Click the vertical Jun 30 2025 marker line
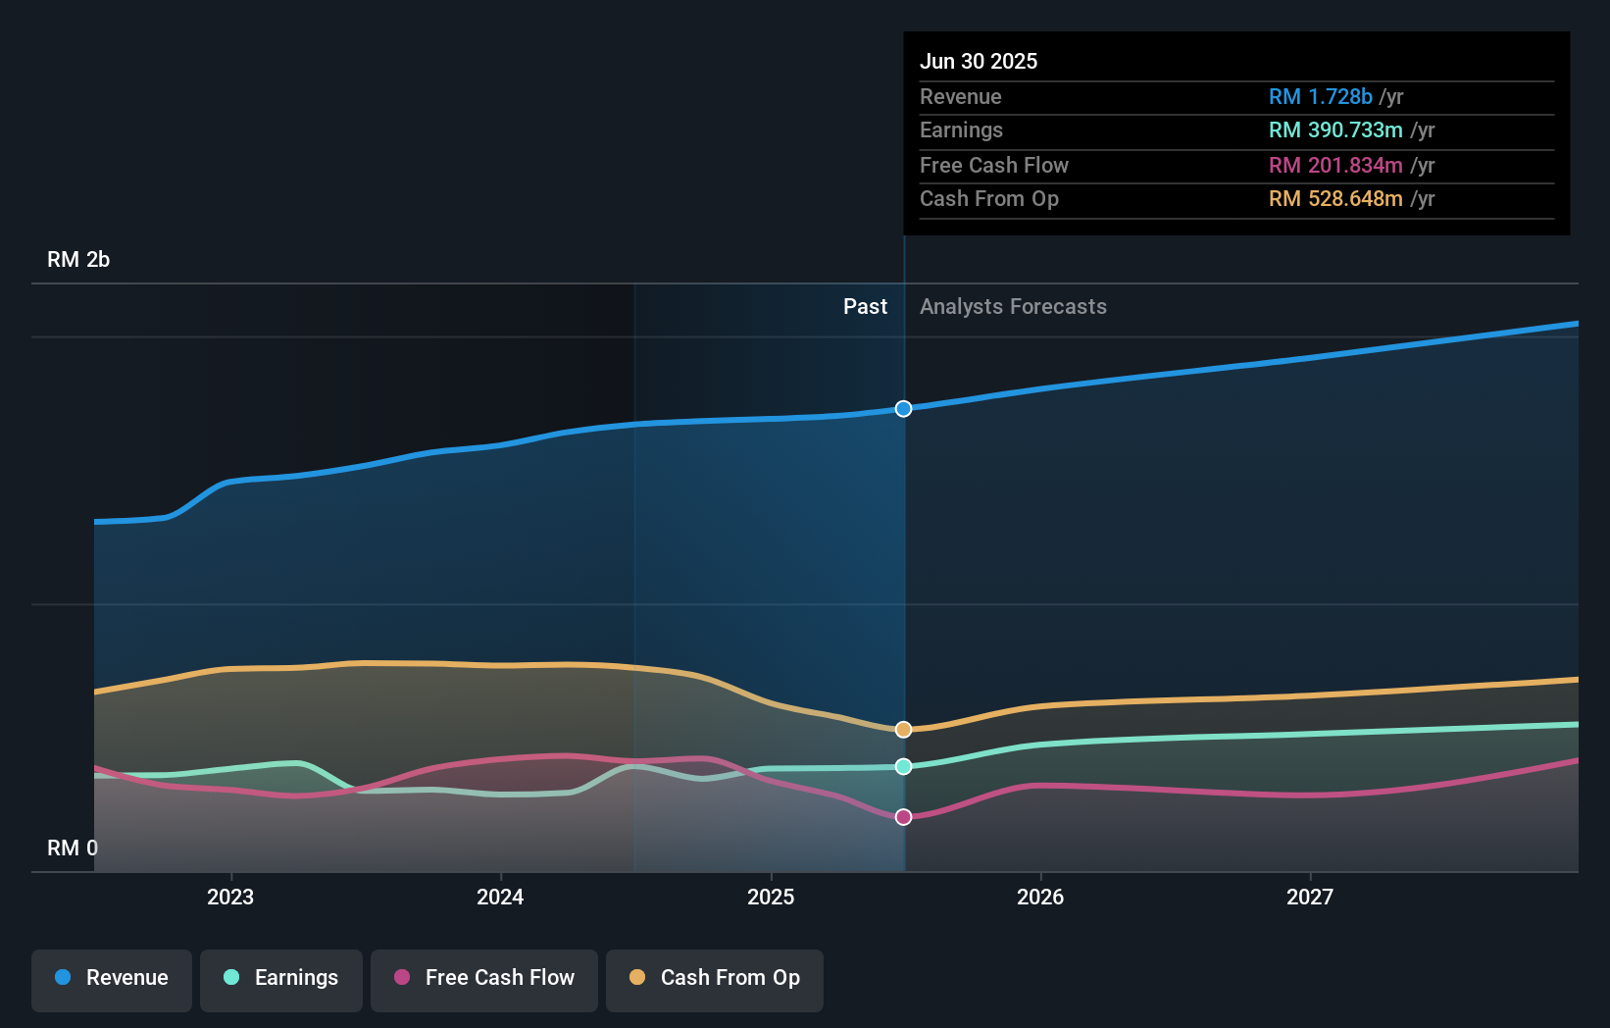The height and width of the screenshot is (1028, 1610). point(903,589)
